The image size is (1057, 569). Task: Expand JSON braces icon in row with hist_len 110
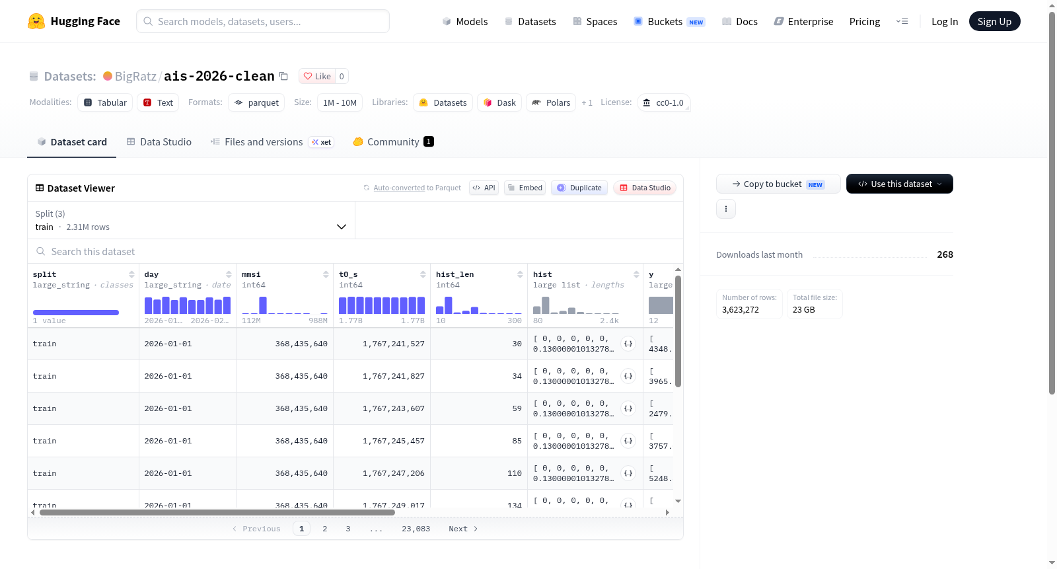coord(628,473)
